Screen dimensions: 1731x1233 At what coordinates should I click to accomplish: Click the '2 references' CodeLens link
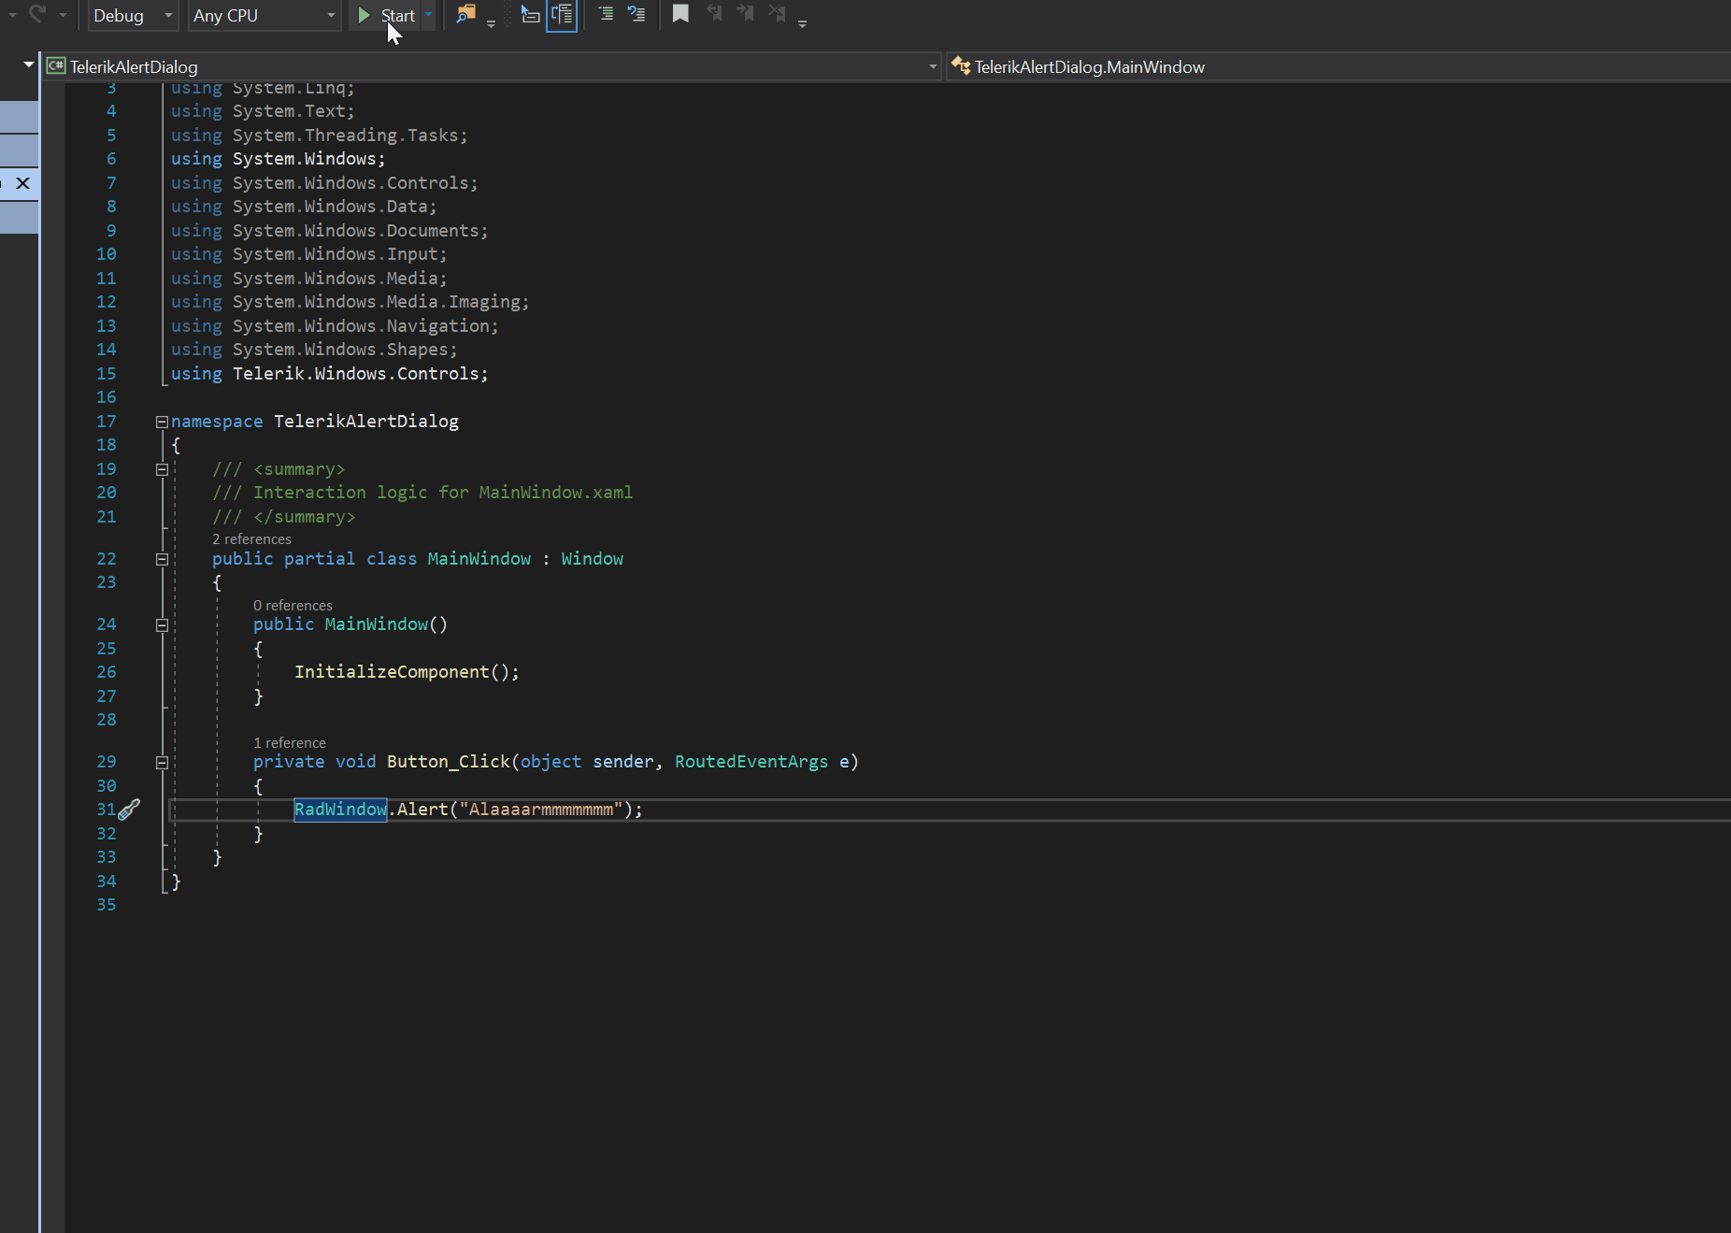[x=251, y=539]
